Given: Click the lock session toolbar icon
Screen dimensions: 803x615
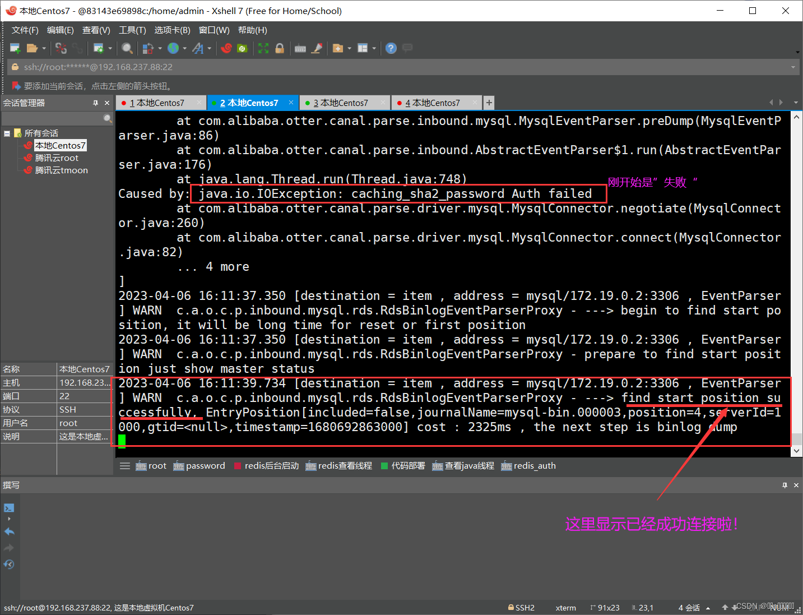Looking at the screenshot, I should coord(281,48).
